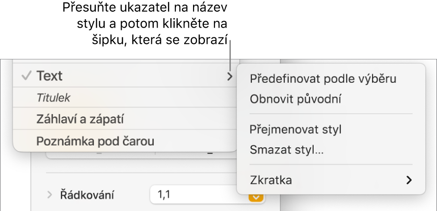This screenshot has width=437, height=211.
Task: Click the Řádkování label
Action: coord(86,195)
